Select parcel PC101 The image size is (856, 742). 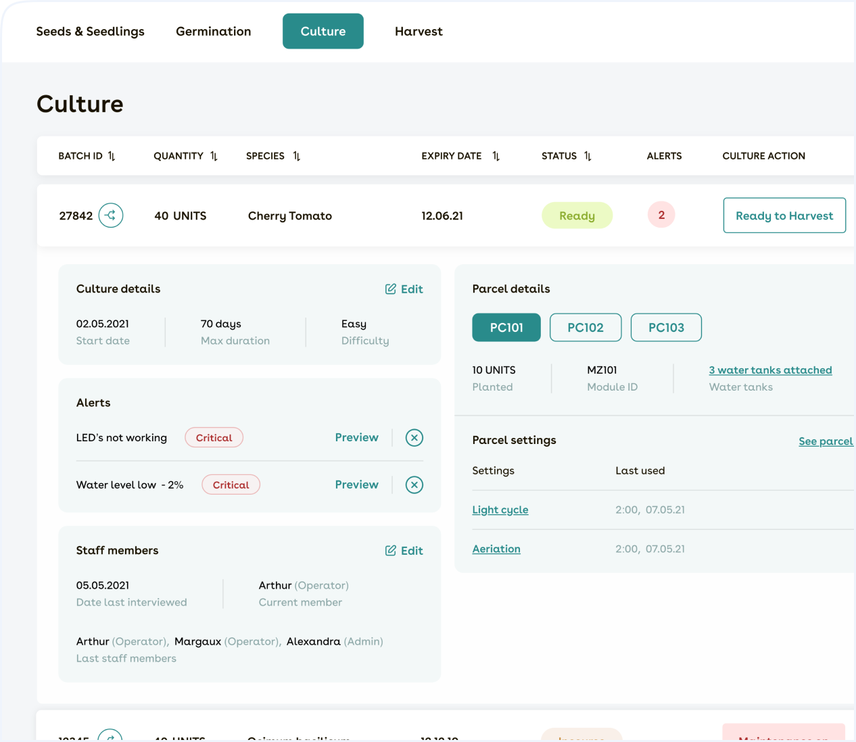506,328
